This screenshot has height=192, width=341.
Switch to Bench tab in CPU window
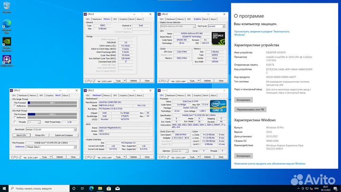pyautogui.click(x=206, y=95)
